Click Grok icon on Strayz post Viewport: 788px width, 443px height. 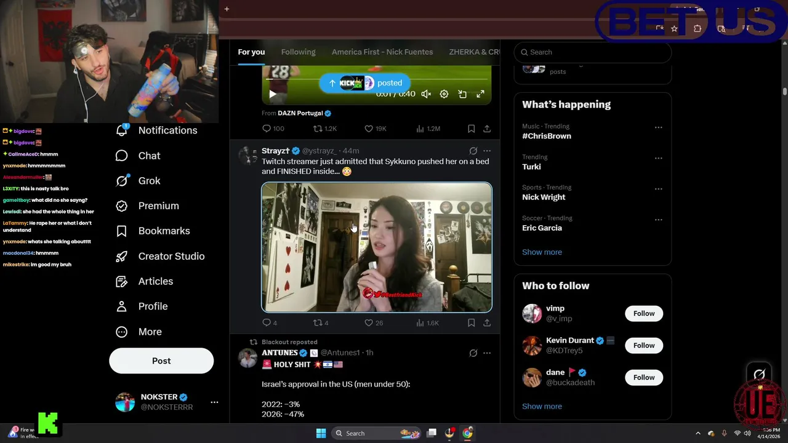point(473,151)
